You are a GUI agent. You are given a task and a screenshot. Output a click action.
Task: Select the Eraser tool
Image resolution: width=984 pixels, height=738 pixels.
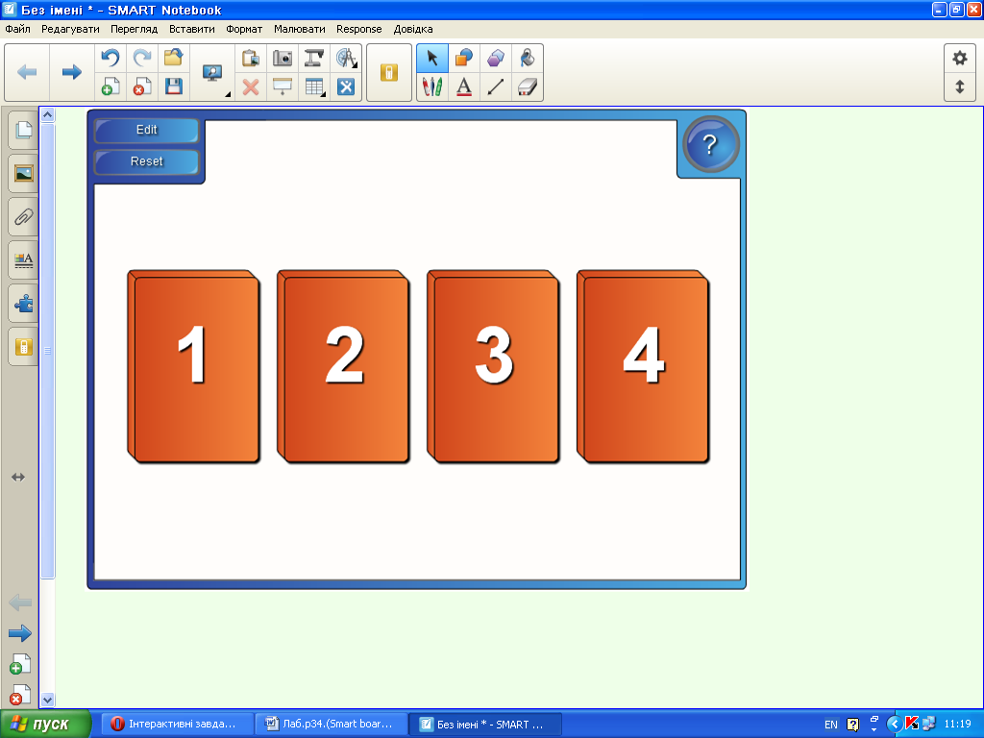[x=528, y=86]
